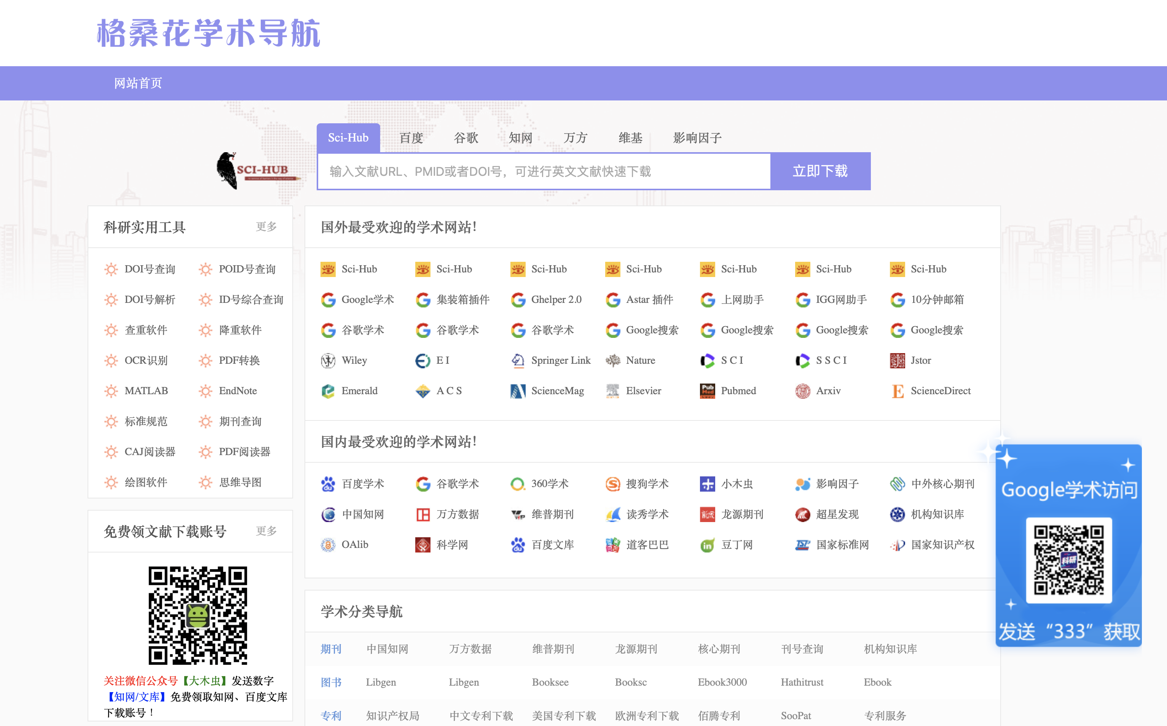Click the 搜狗学术 icon
The height and width of the screenshot is (726, 1167).
pos(613,484)
